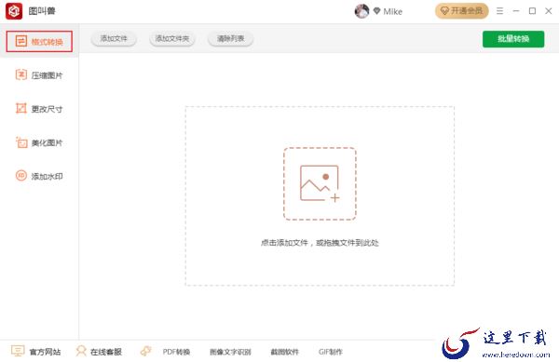This screenshot has height=362, width=559.
Task: Click the 清除列表 clear list button
Action: pyautogui.click(x=231, y=38)
